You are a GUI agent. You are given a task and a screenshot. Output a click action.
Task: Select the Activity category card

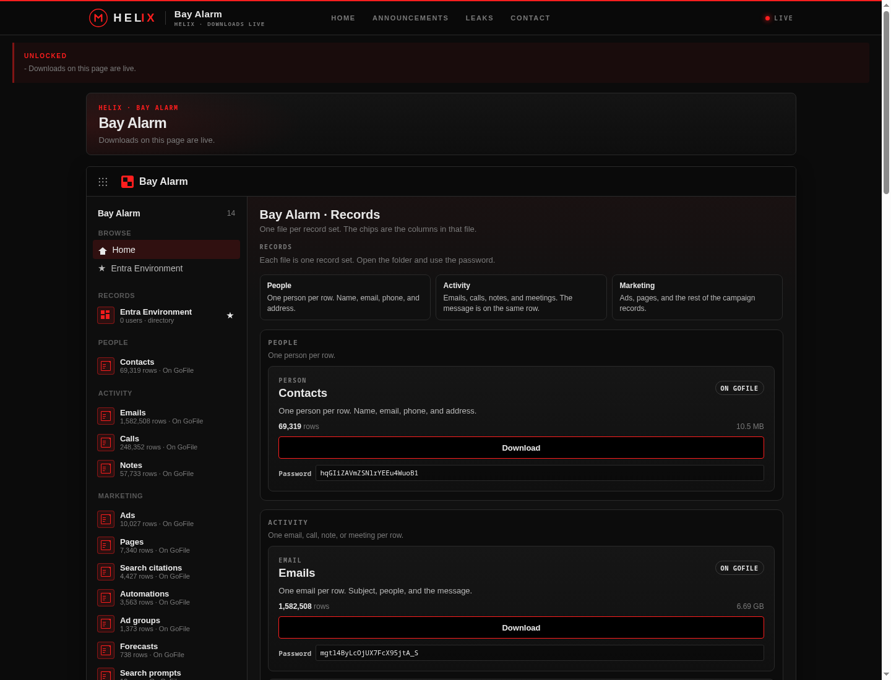point(521,297)
